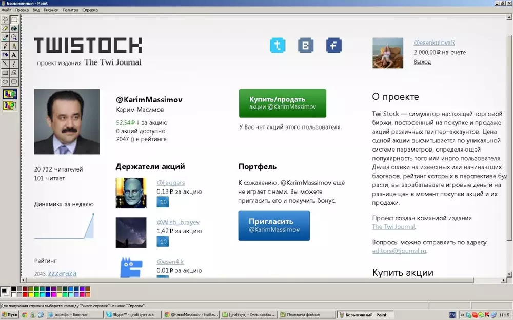Open the Файл menu
This screenshot has height=320, width=513.
(6, 10)
